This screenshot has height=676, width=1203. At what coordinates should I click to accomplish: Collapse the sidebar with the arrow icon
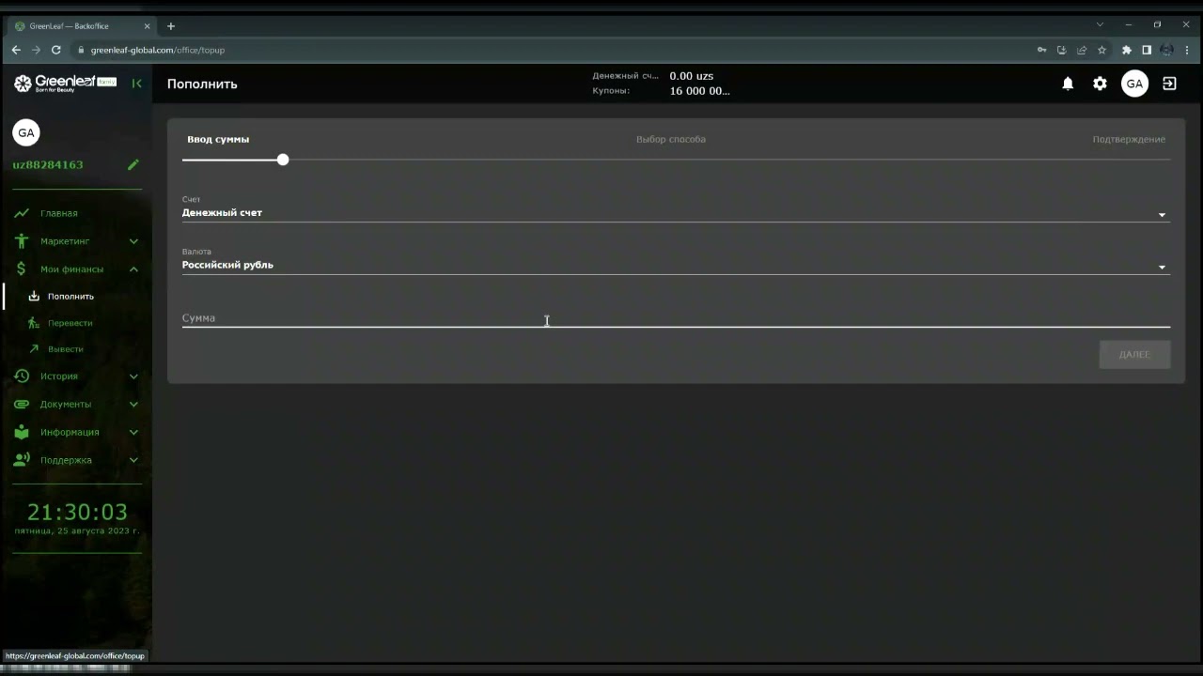tap(136, 84)
